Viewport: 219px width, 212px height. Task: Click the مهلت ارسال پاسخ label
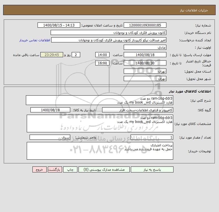click(197, 55)
